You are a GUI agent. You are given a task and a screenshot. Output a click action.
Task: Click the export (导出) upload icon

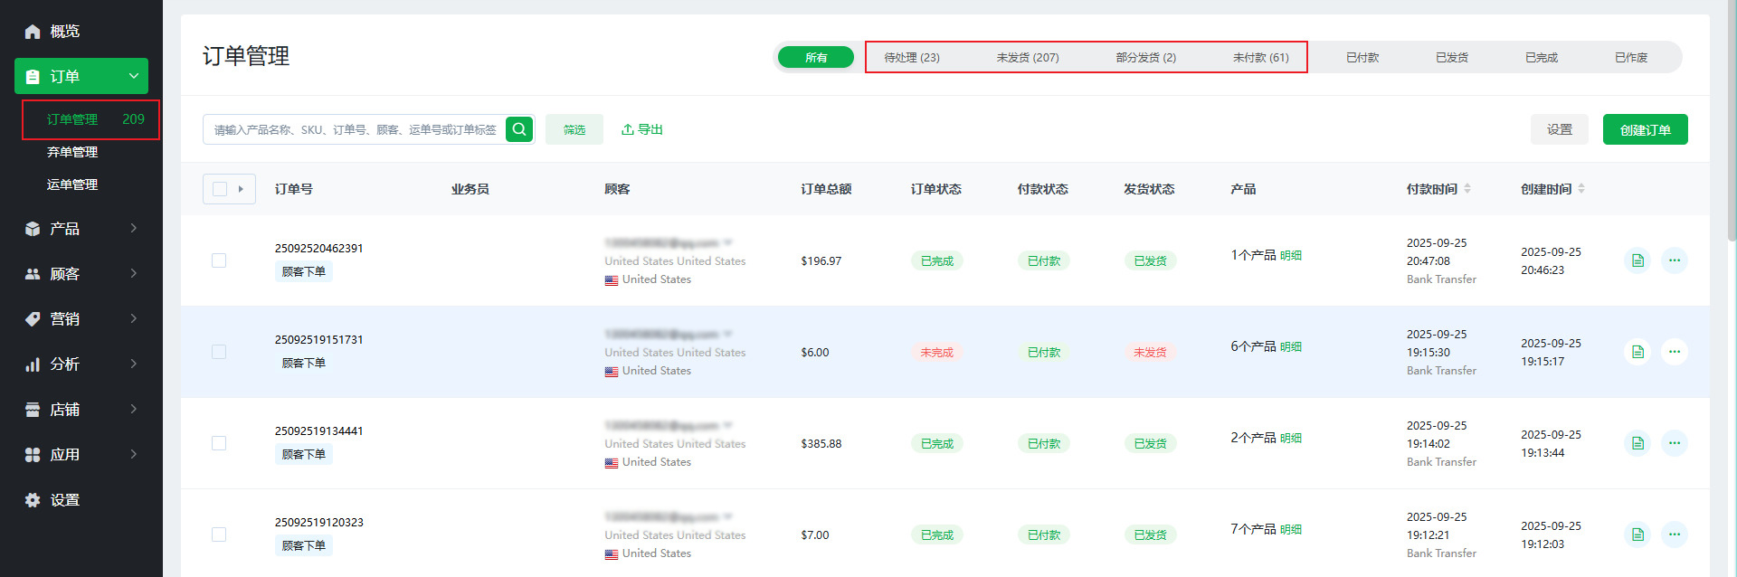pos(628,129)
